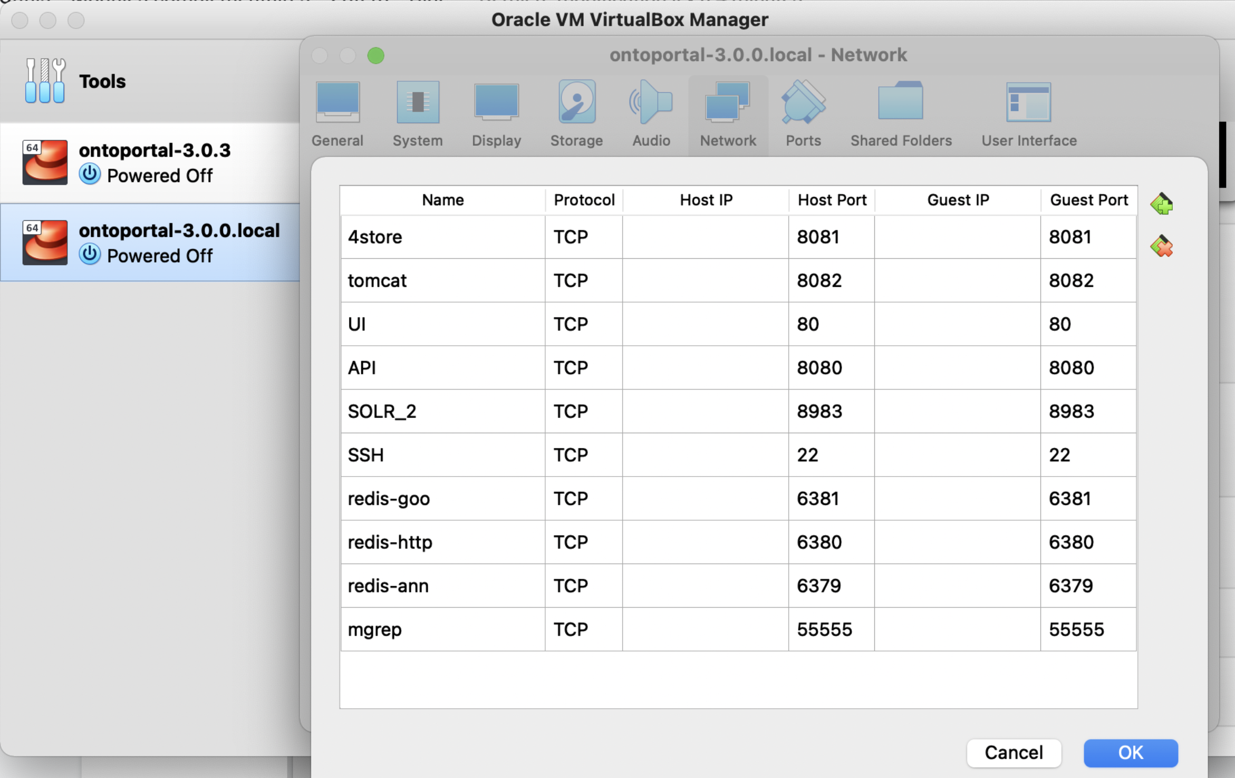Open the System settings section
The image size is (1235, 778).
(x=418, y=115)
